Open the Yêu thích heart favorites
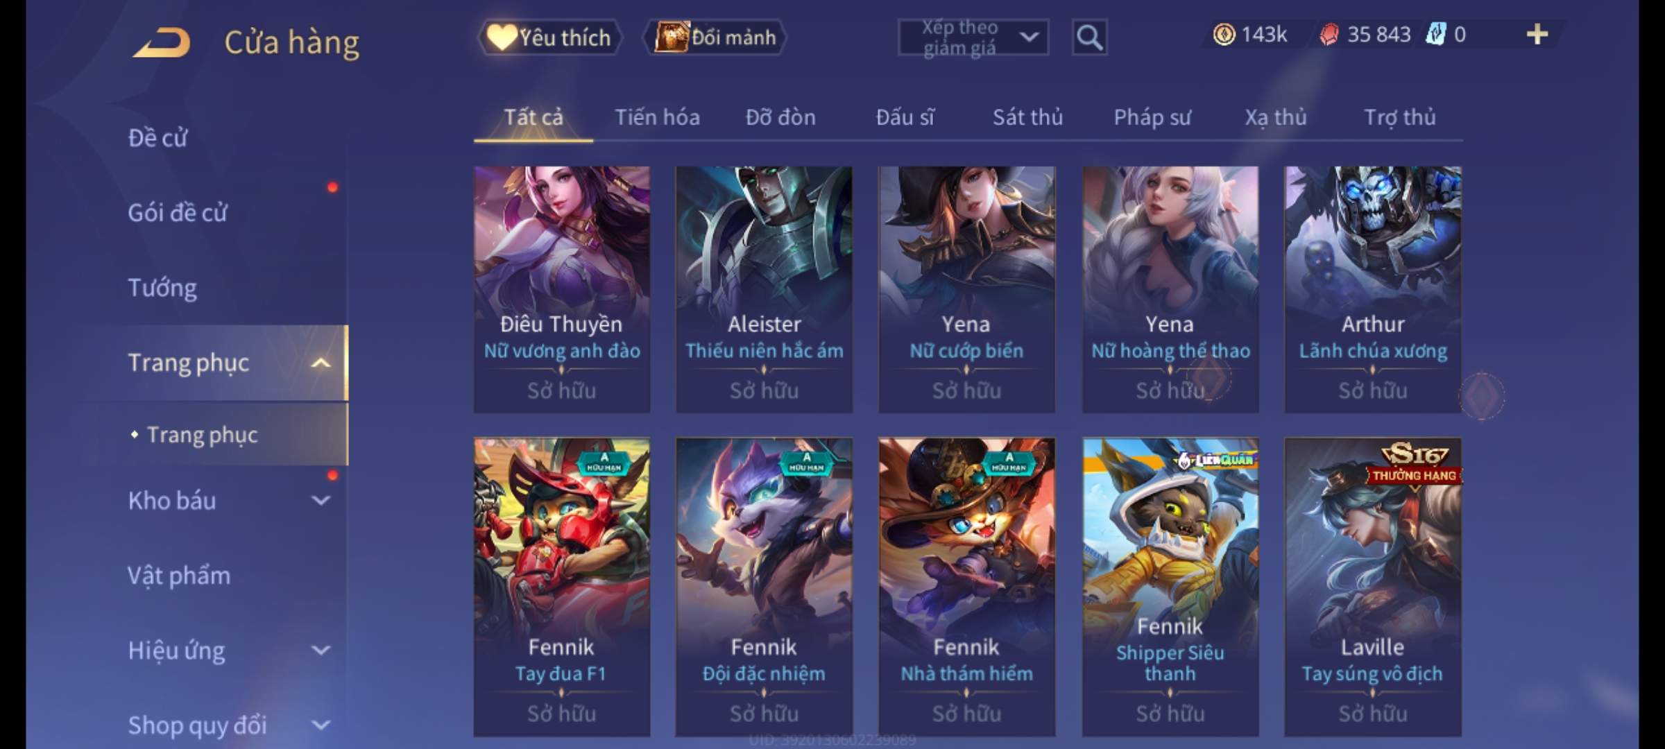This screenshot has width=1665, height=749. pos(549,37)
